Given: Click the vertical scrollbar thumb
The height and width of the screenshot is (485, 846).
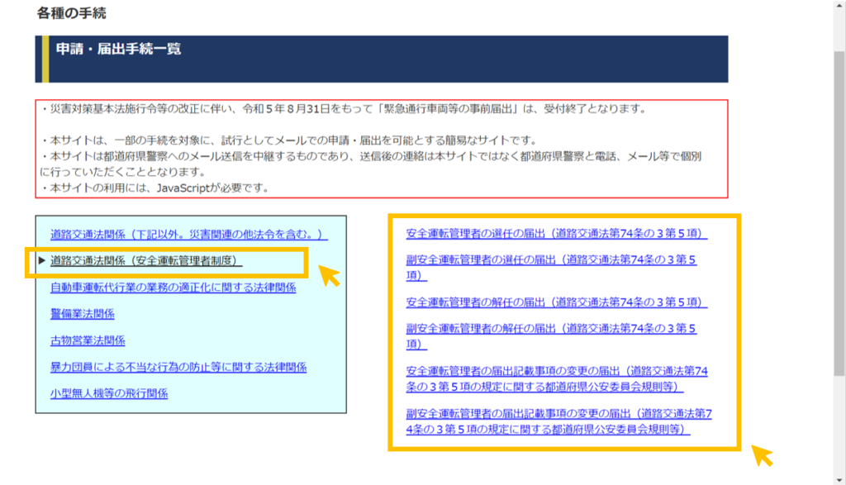Looking at the screenshot, I should [x=839, y=213].
